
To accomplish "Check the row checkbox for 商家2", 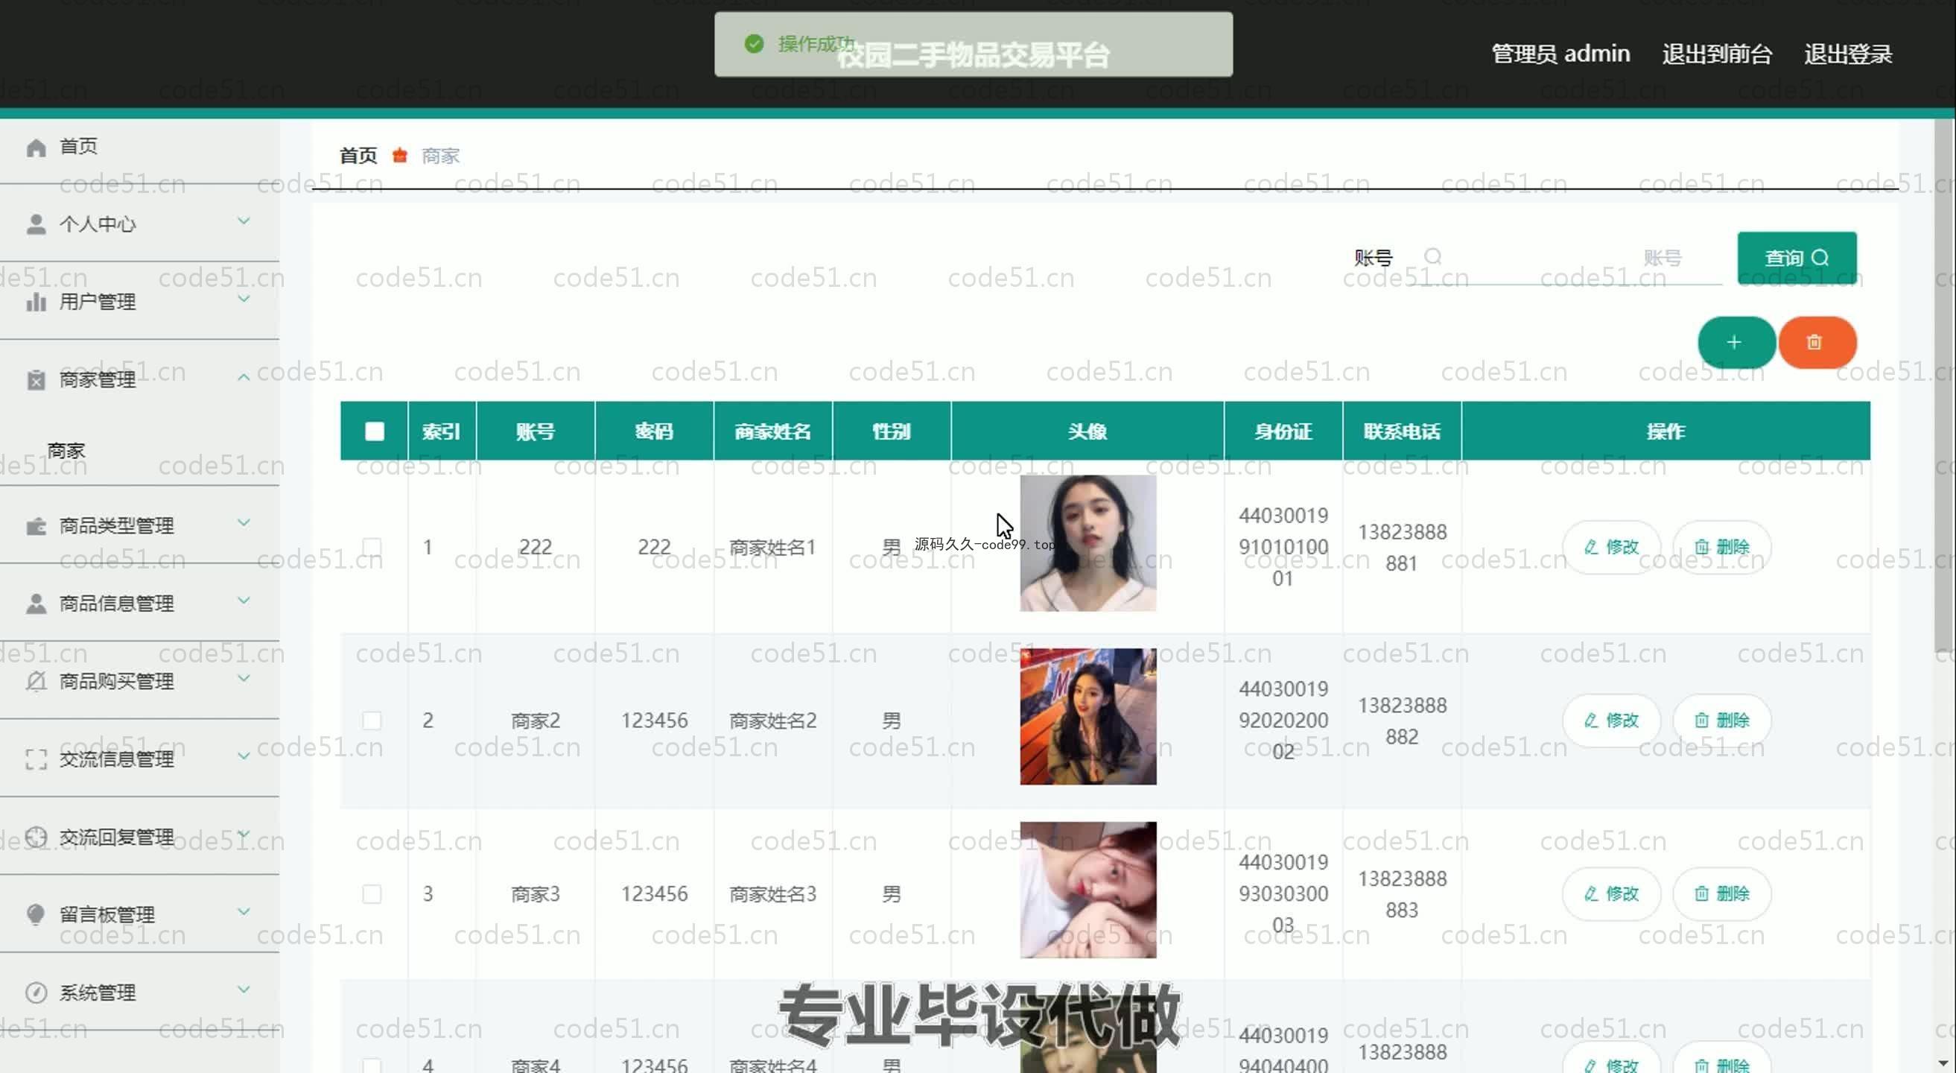I will [372, 720].
